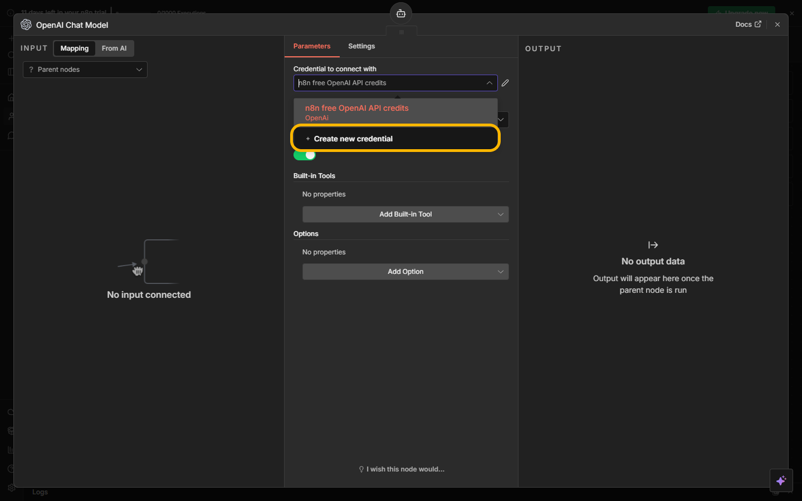802x501 pixels.
Task: Click the robot node icon at top
Action: pyautogui.click(x=401, y=13)
